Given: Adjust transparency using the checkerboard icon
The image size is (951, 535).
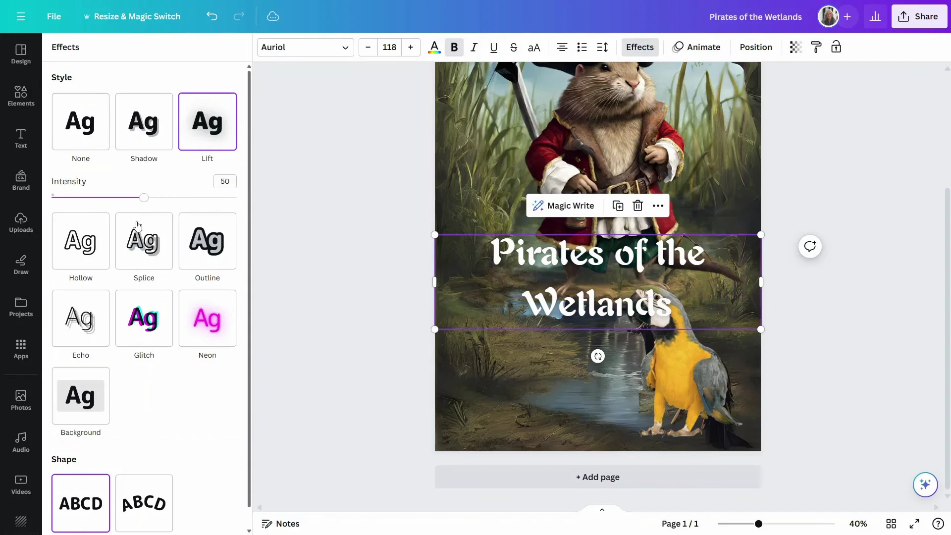Looking at the screenshot, I should 795,47.
